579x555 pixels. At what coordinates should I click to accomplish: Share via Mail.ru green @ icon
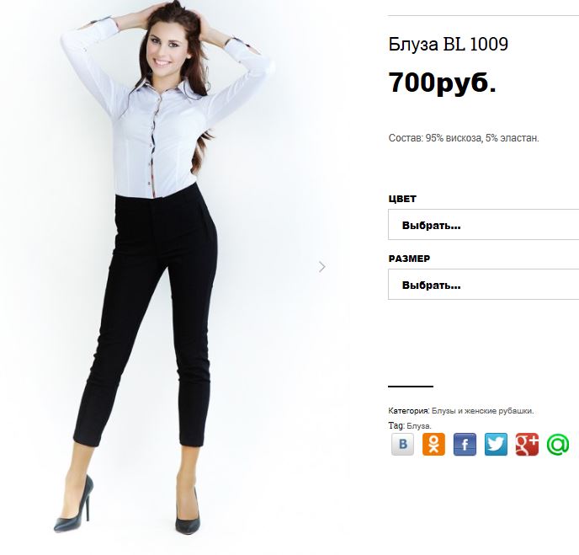pos(558,444)
